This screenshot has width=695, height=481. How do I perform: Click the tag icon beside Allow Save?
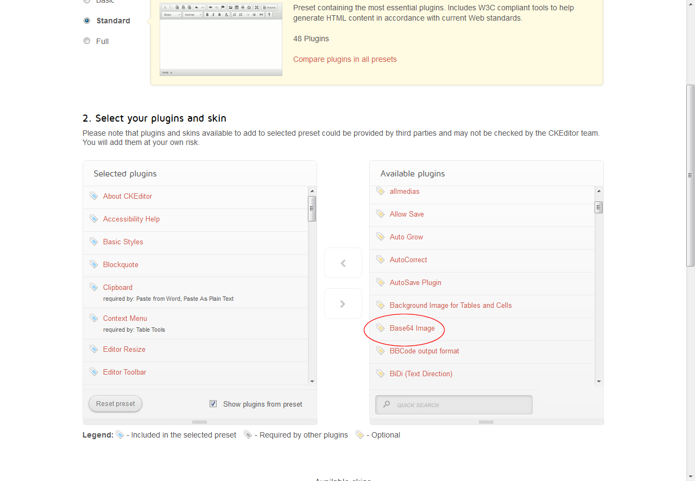pos(380,214)
